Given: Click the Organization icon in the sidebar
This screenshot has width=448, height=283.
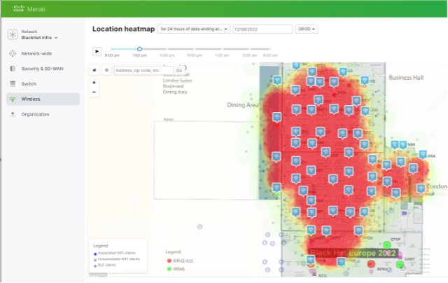Looking at the screenshot, I should click(x=13, y=114).
